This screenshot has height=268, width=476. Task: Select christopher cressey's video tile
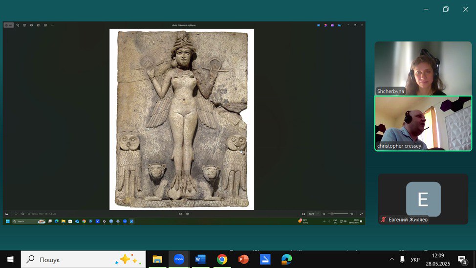[x=423, y=123]
